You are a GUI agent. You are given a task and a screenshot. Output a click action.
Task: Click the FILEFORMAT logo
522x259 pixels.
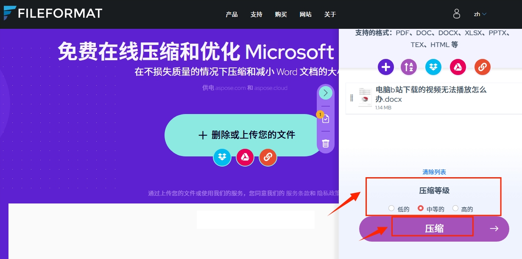(x=53, y=13)
